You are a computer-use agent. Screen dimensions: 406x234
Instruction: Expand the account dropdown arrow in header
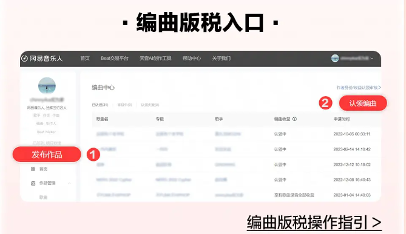[x=372, y=59]
